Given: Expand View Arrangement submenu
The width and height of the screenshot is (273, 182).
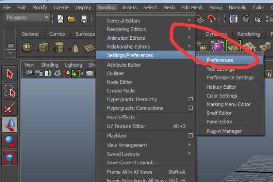Looking at the screenshot, I should coord(146,145).
